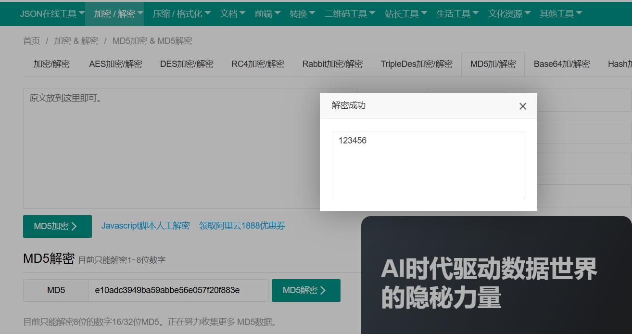Image resolution: width=632 pixels, height=334 pixels.
Task: Expand the 文化资源 dropdown
Action: 509,13
